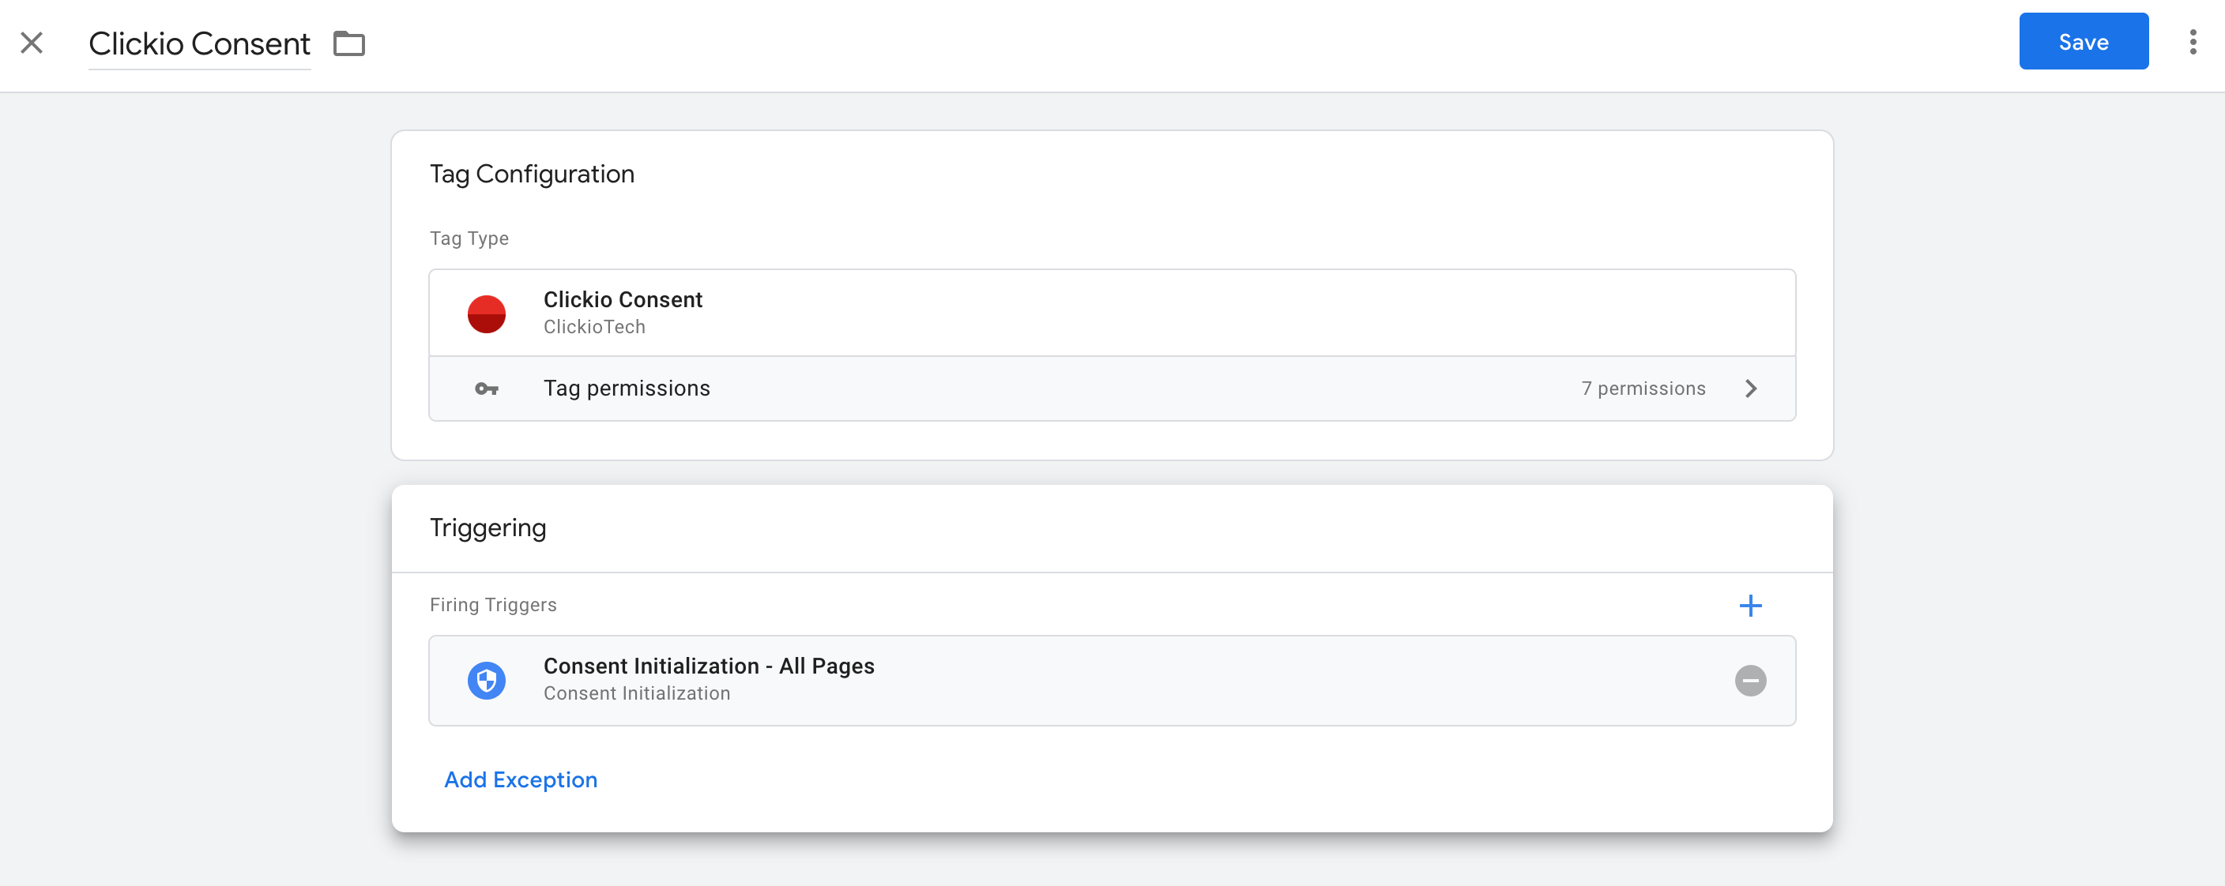Close the tag editor with X icon
This screenshot has height=886, width=2225.
pos(32,43)
